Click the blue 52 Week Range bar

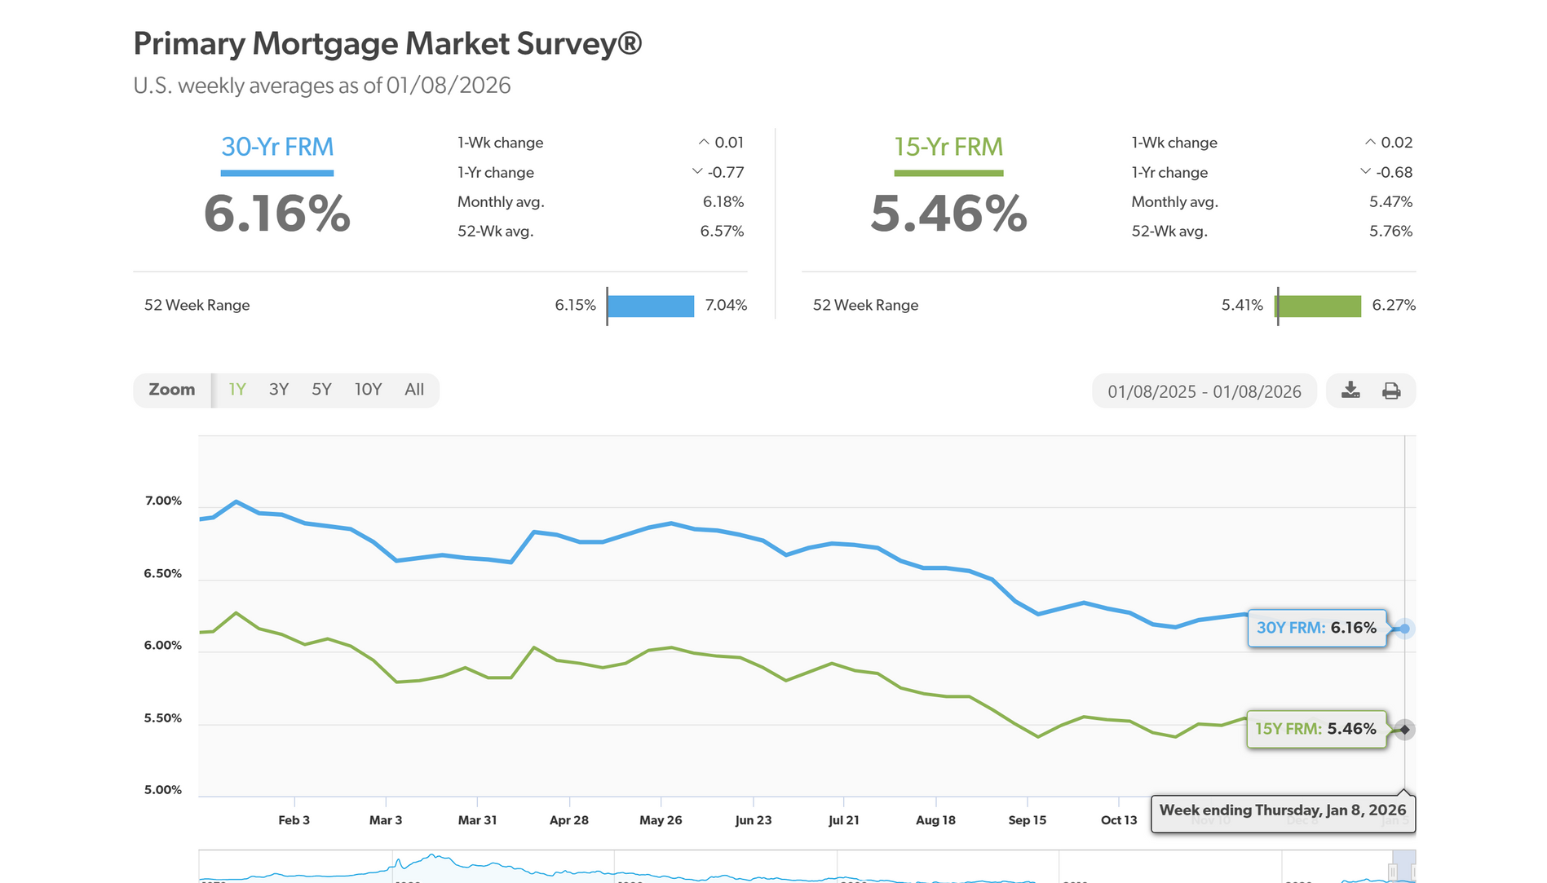click(651, 306)
